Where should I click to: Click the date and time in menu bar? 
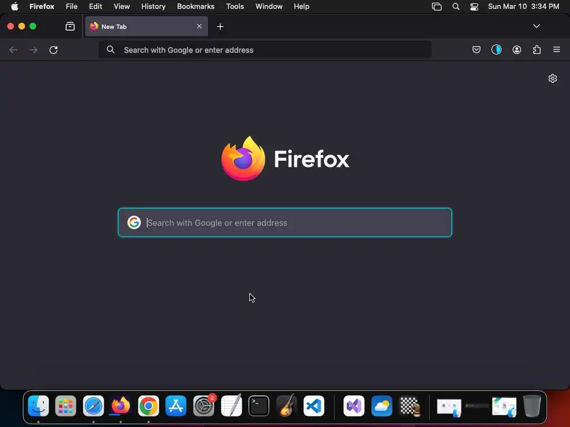point(523,6)
